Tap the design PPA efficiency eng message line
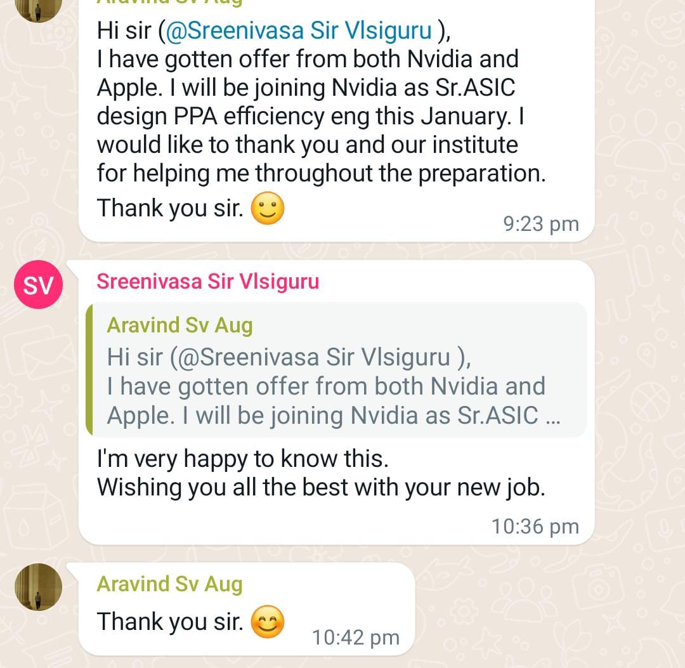This screenshot has height=668, width=685. [x=310, y=117]
